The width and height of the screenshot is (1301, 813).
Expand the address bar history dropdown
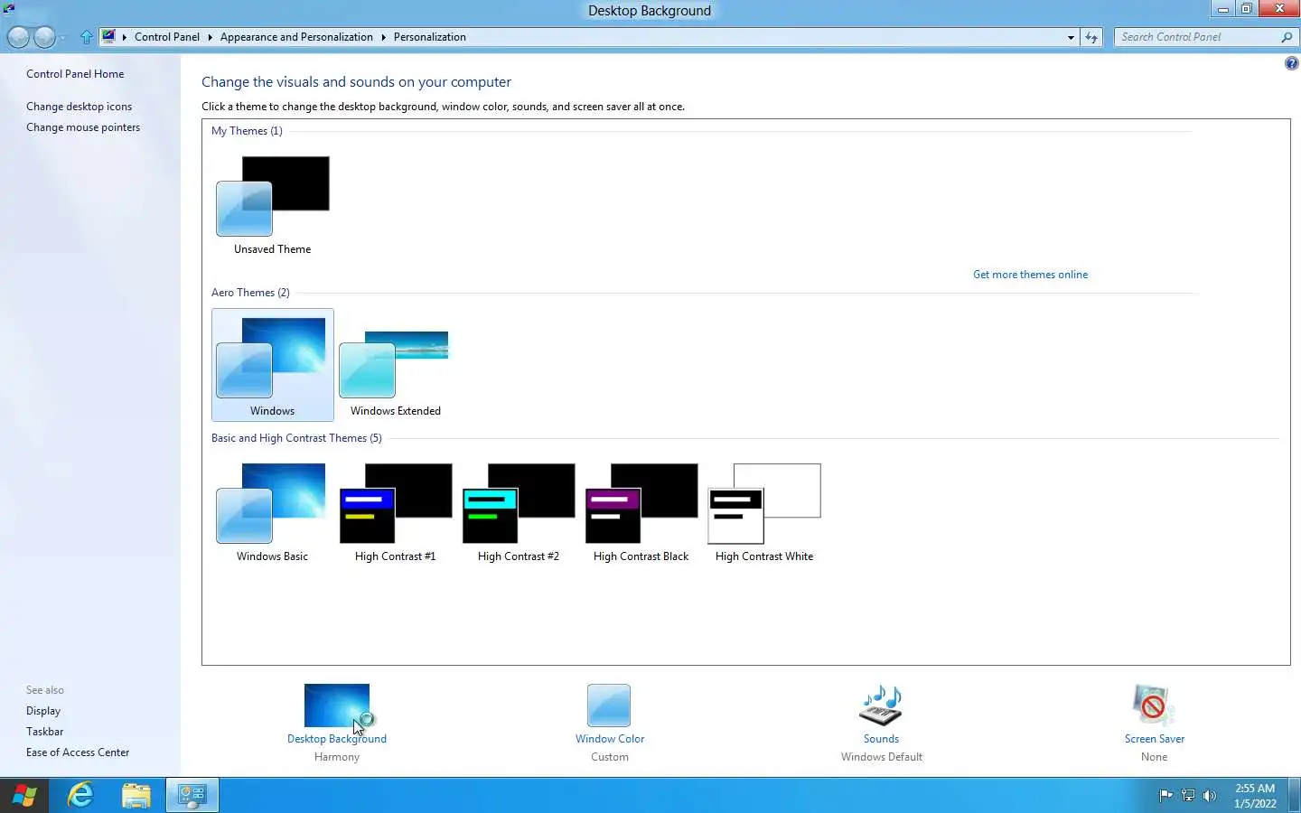pyautogui.click(x=1071, y=37)
